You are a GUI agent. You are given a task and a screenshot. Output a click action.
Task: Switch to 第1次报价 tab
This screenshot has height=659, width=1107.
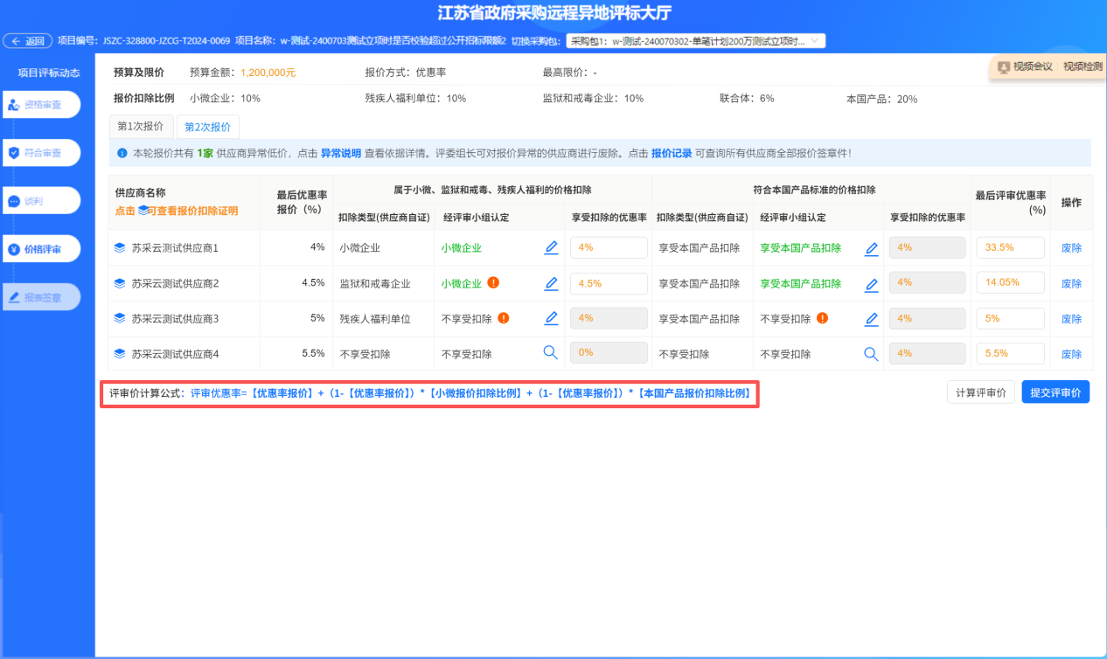pos(141,127)
